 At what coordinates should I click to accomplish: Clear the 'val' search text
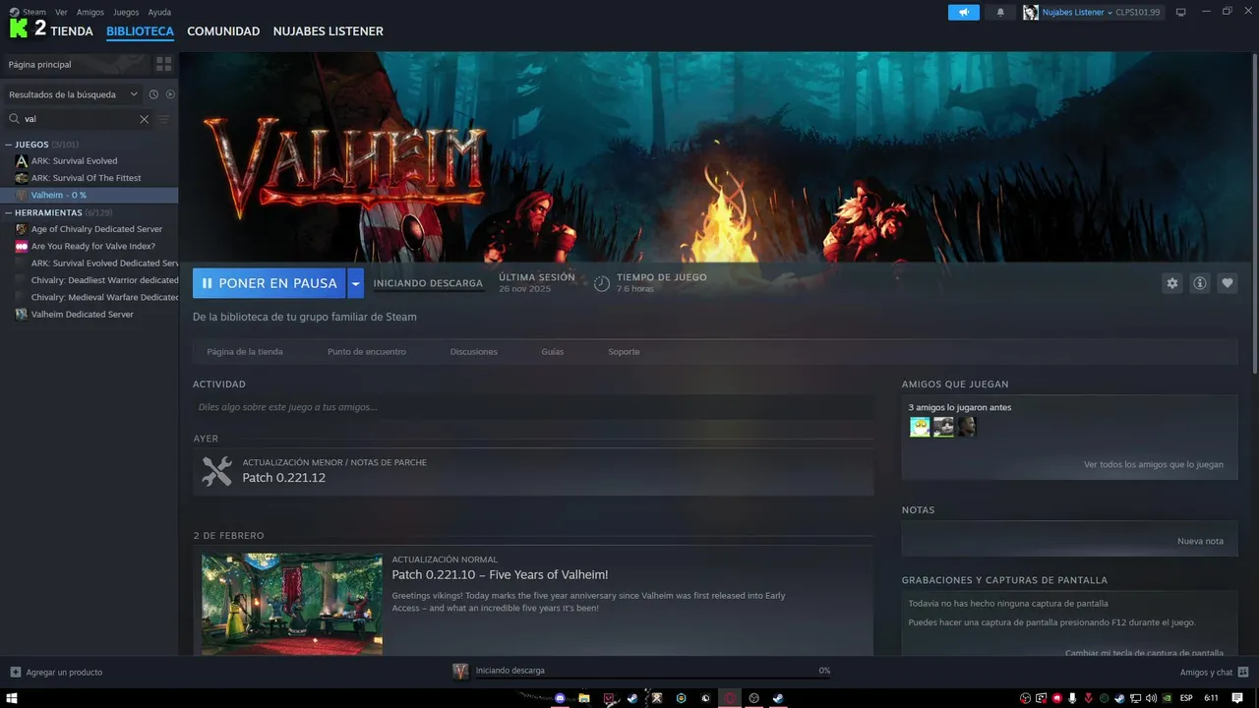144,119
